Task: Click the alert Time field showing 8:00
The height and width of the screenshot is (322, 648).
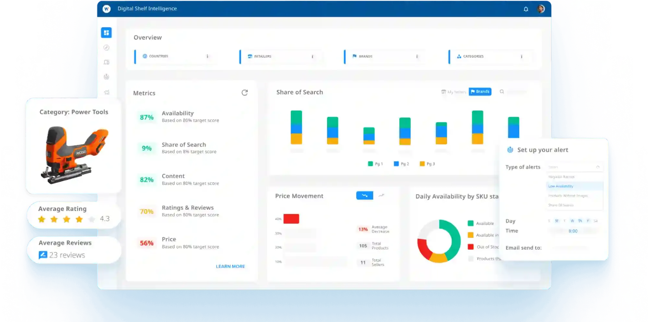Action: click(573, 231)
